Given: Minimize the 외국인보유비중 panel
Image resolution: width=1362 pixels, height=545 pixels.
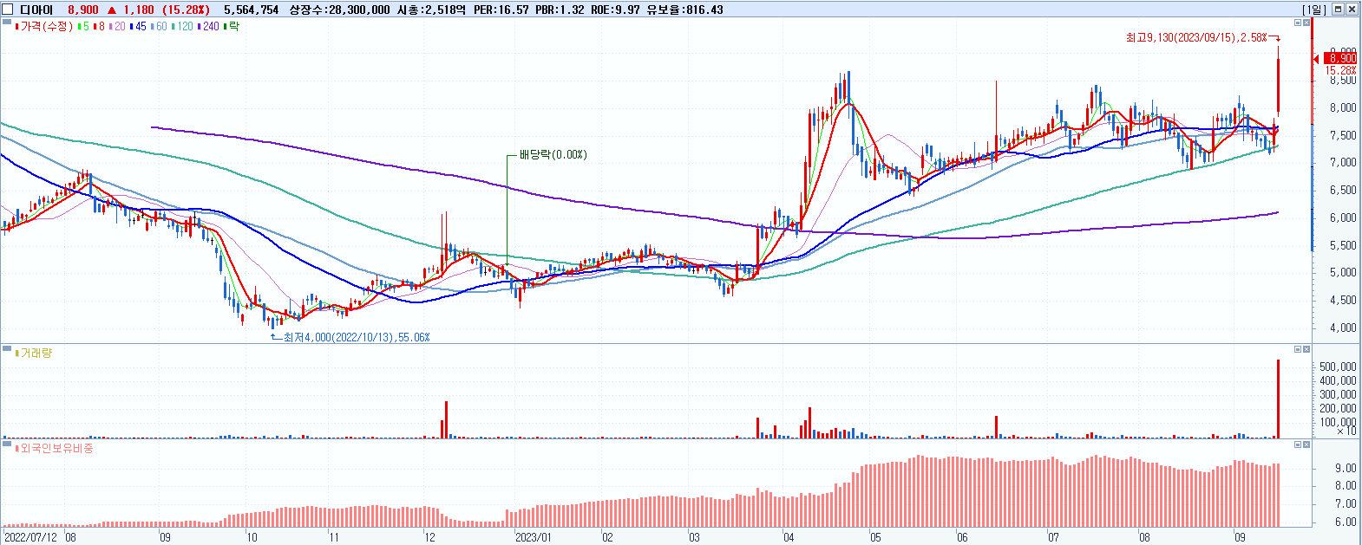Looking at the screenshot, I should point(1298,444).
